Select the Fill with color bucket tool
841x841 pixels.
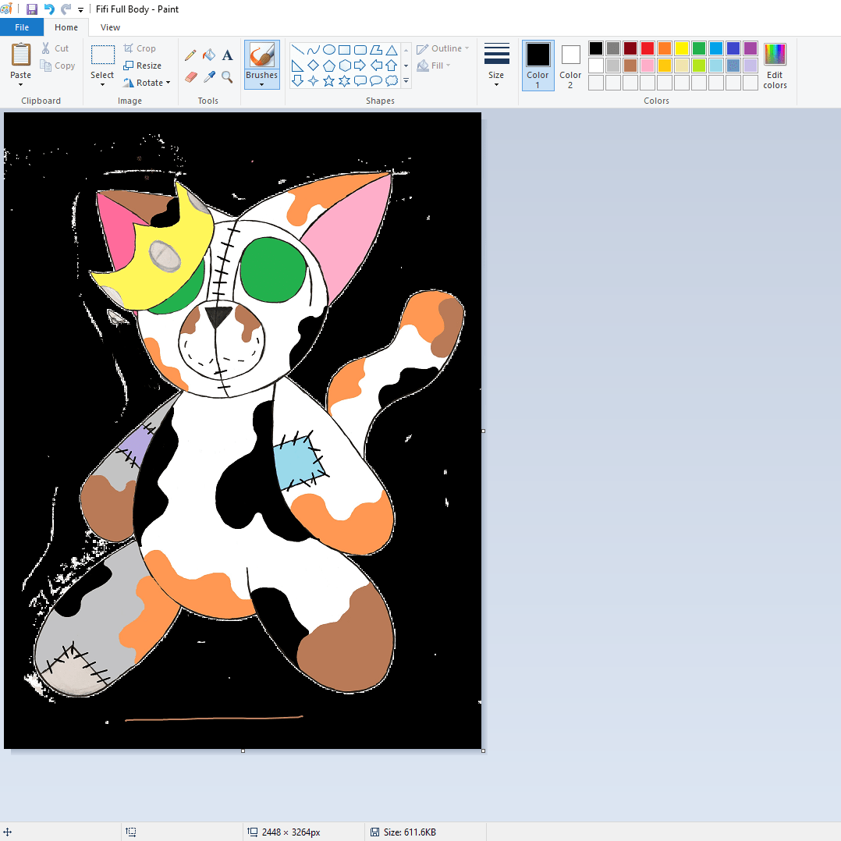click(208, 55)
